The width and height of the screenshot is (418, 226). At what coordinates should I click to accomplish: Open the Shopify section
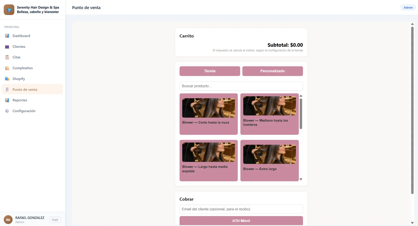click(x=32, y=79)
